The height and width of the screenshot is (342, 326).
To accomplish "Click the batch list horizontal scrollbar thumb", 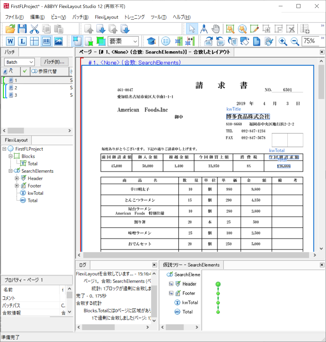I will pyautogui.click(x=16, y=131).
